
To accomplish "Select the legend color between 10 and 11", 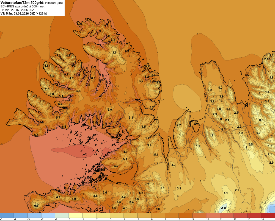I will pos(213,216).
